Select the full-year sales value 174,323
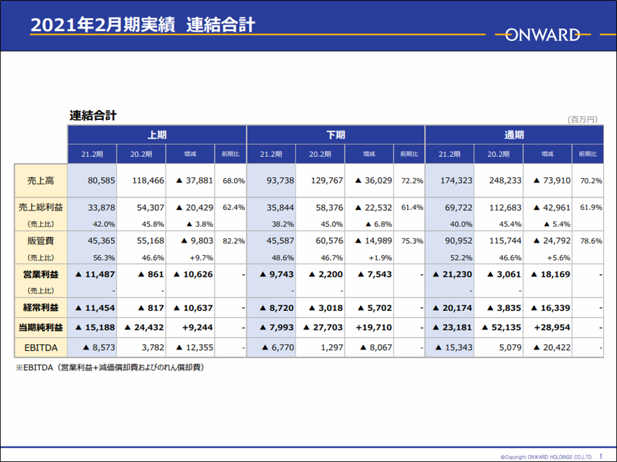 pos(456,181)
